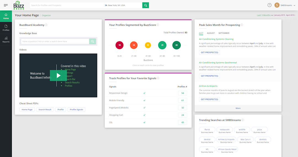Open Air Conditioning Systems Geothermal link
Screen dimensions: 298x157
point(218,63)
